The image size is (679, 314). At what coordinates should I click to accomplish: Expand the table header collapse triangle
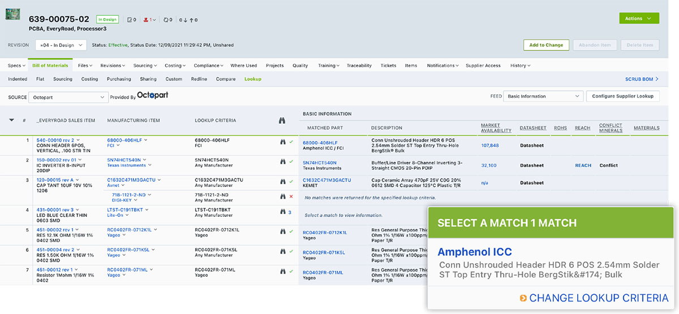pos(11,120)
